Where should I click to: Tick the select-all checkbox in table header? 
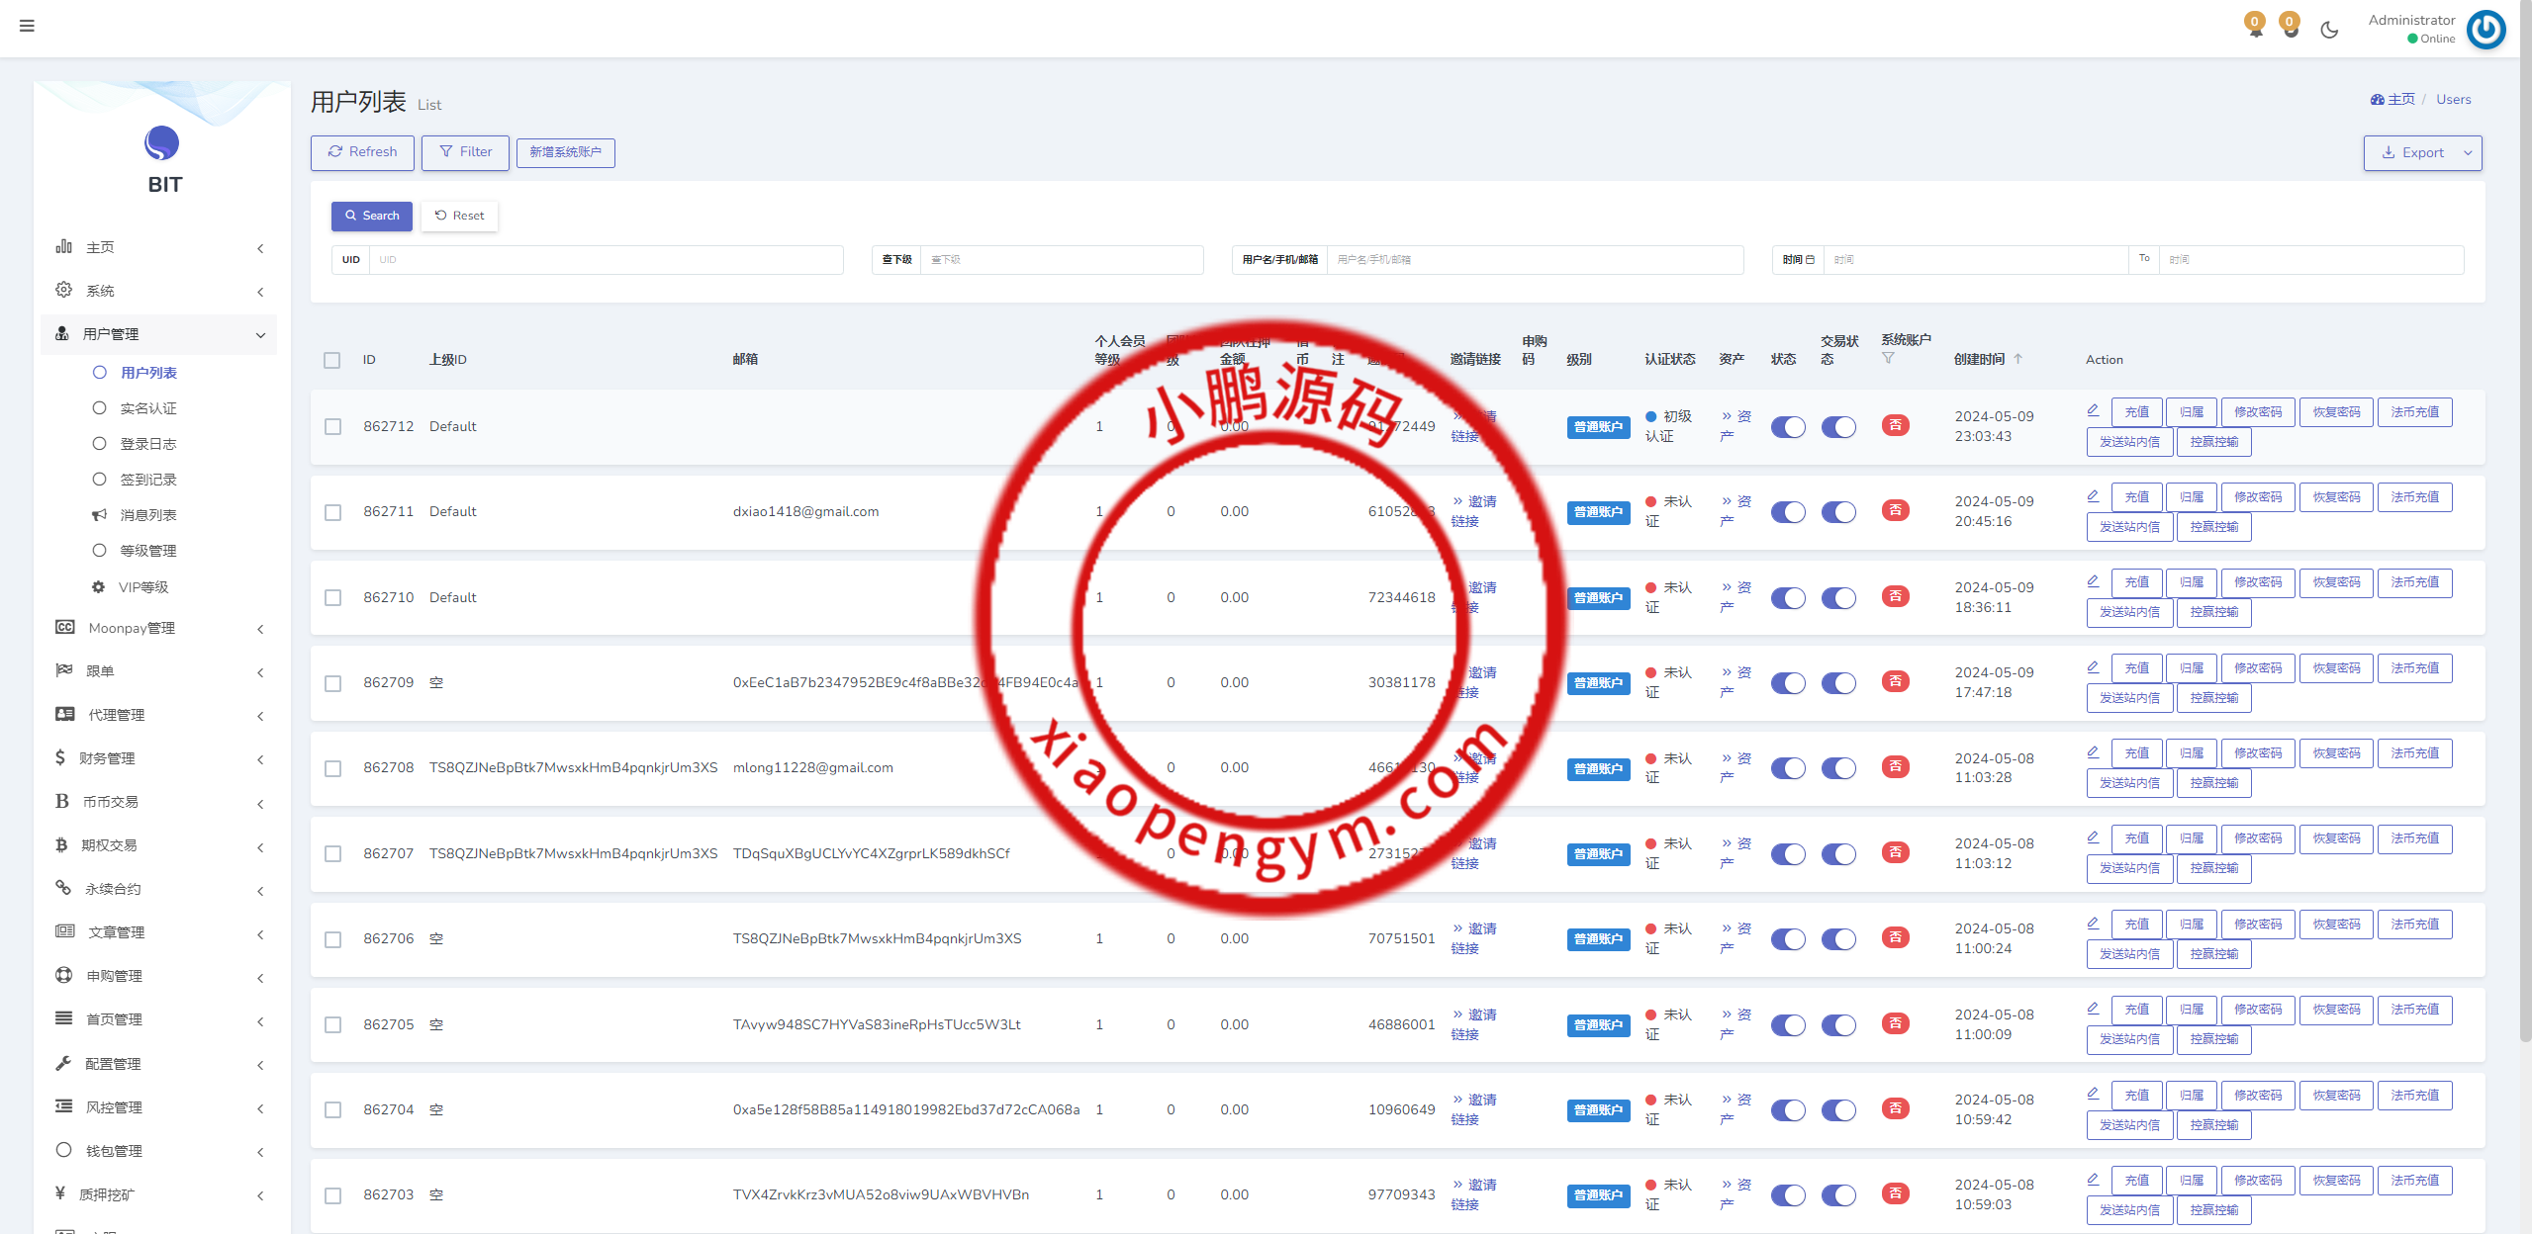[332, 360]
